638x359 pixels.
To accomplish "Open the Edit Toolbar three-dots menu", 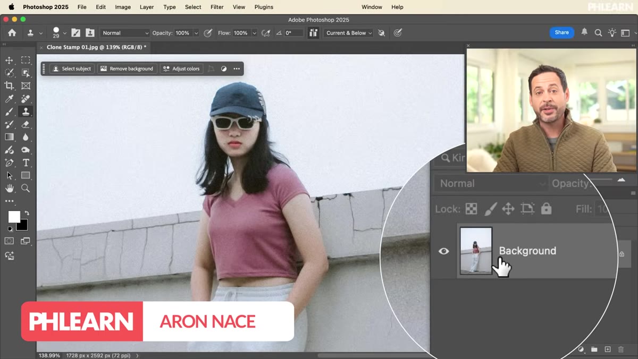I will (9, 201).
